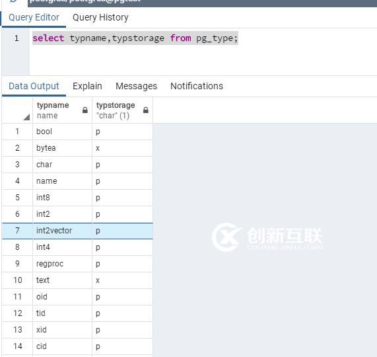377x357 pixels.
Task: Select the Data Output tab
Action: [x=34, y=86]
